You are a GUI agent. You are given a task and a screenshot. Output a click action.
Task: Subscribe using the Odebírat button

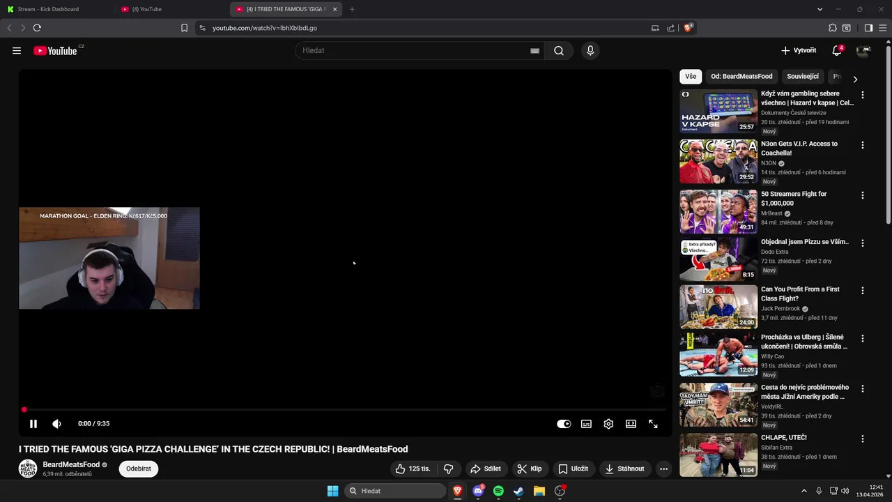[x=139, y=469]
